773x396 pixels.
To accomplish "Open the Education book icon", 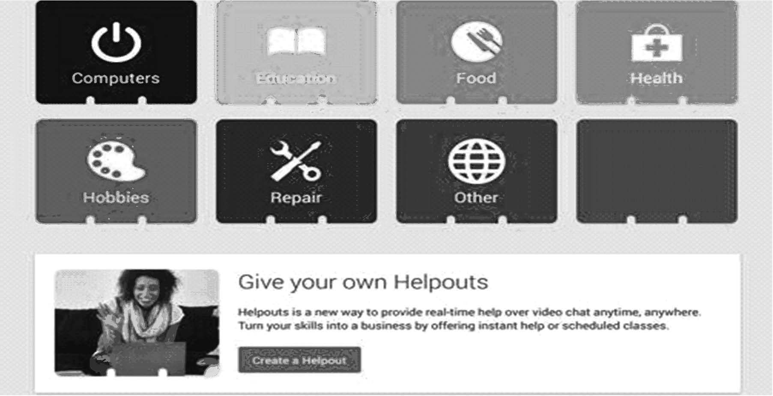I will pos(296,42).
